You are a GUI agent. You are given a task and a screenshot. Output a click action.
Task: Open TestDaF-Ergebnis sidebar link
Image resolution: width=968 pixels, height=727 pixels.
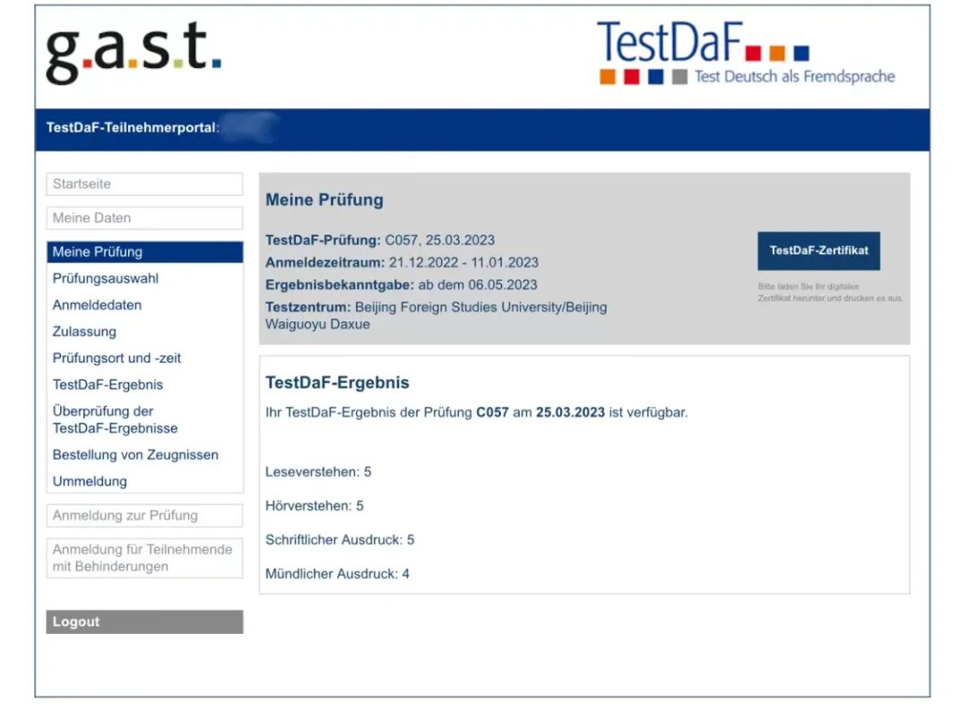pyautogui.click(x=108, y=385)
